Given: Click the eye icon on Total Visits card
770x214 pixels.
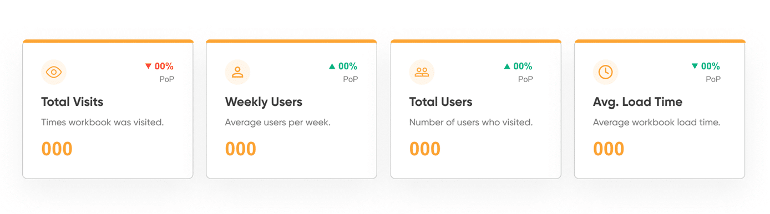Looking at the screenshot, I should click(54, 72).
